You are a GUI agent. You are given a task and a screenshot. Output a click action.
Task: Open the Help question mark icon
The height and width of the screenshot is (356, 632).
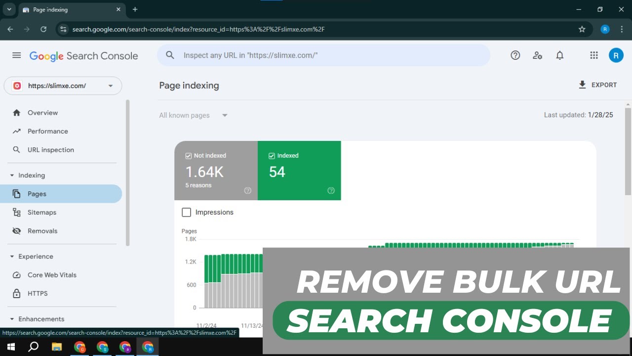(x=515, y=55)
